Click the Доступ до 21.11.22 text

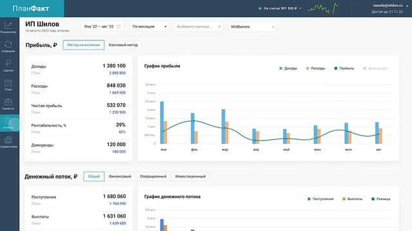click(387, 12)
